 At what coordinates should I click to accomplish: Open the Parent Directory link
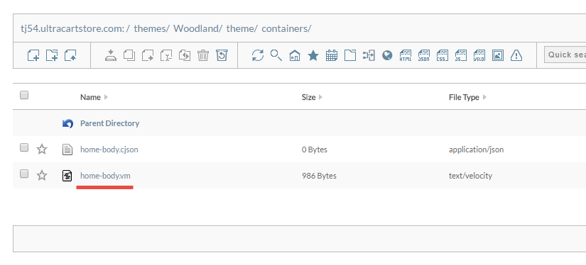[x=110, y=123]
